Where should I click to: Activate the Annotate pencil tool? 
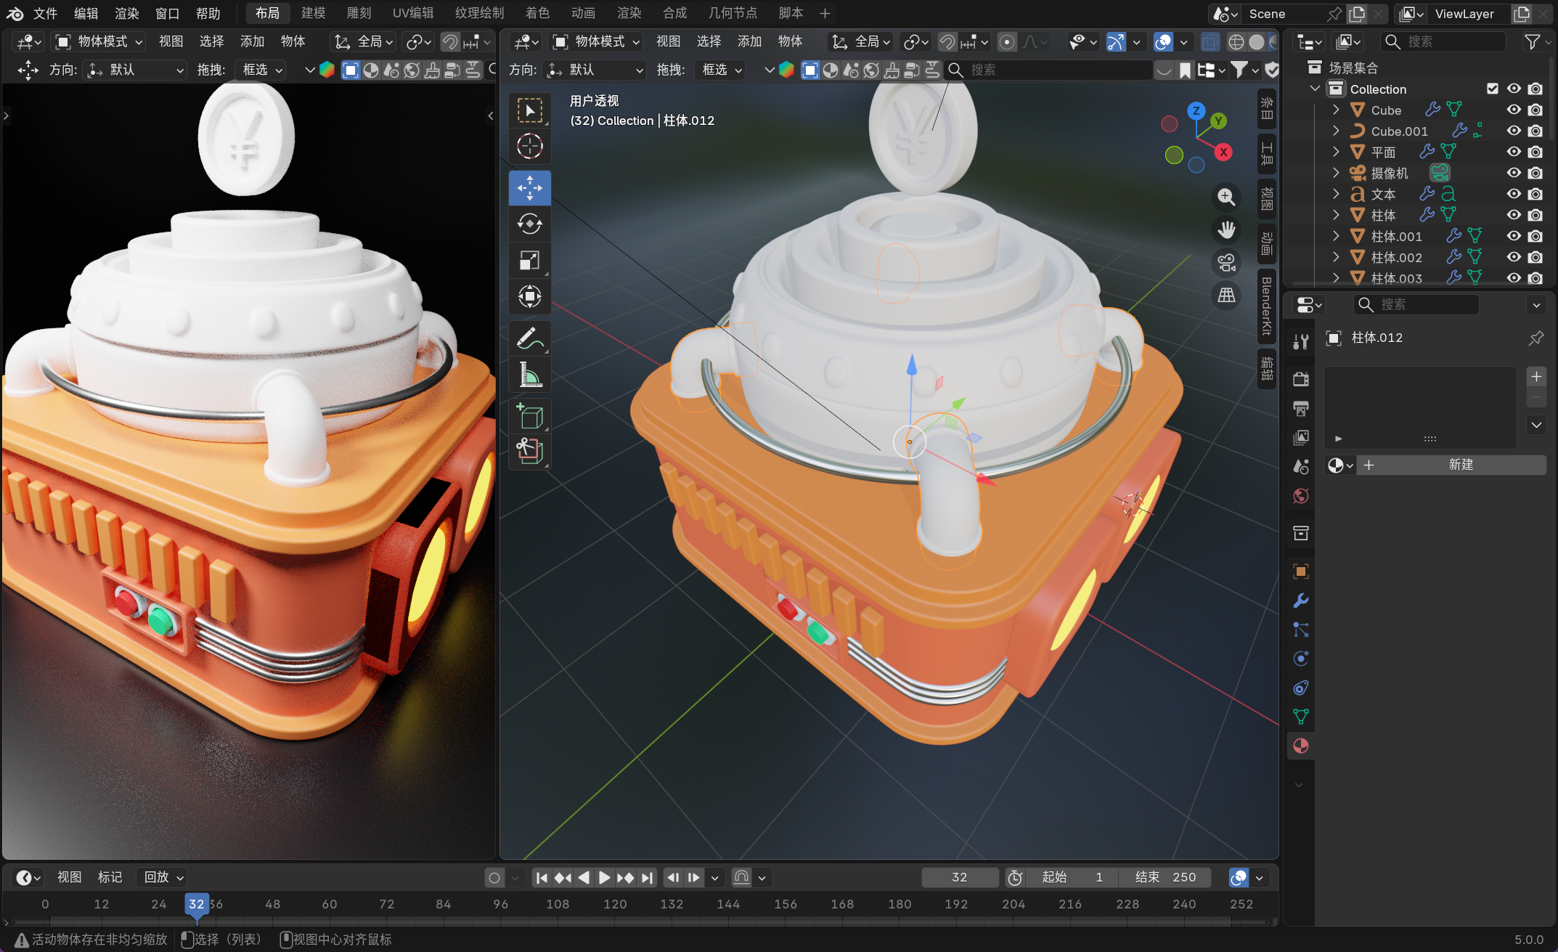click(529, 338)
